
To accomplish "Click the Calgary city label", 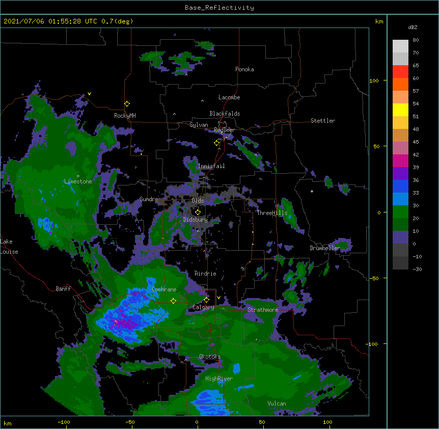I will pos(203,307).
